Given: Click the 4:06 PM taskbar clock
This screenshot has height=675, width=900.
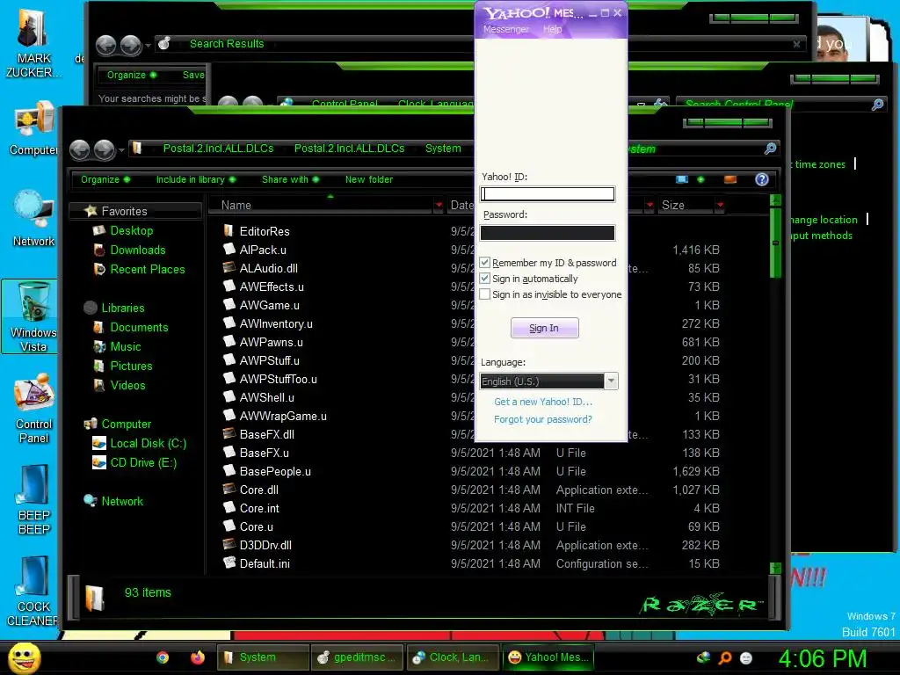Looking at the screenshot, I should click(x=823, y=658).
